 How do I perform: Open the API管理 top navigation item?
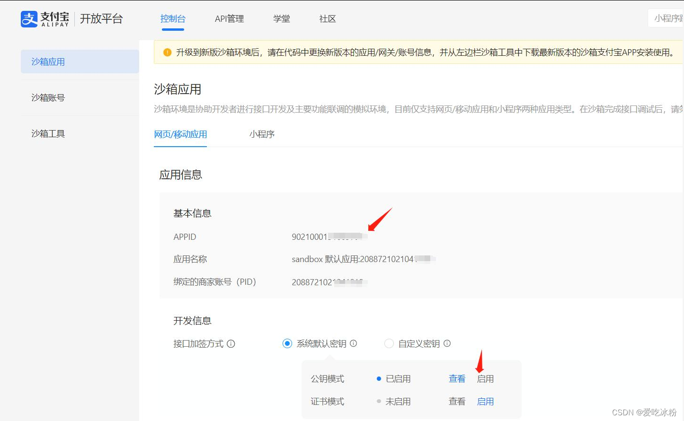click(x=229, y=19)
